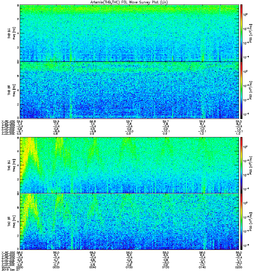
Task: Click the 0140 time tick label
Action: point(202,267)
